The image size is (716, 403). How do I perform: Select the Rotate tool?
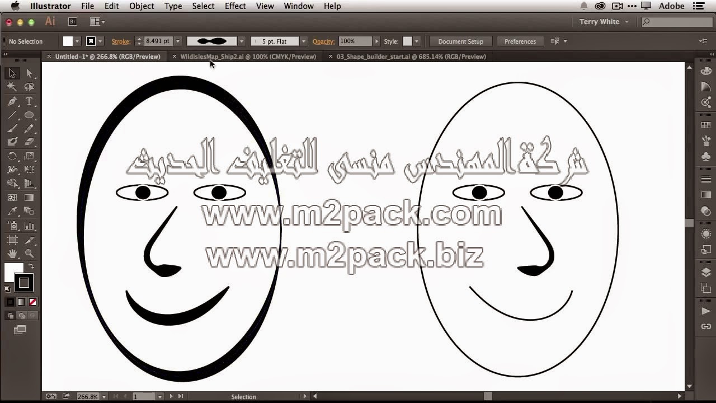[12, 156]
